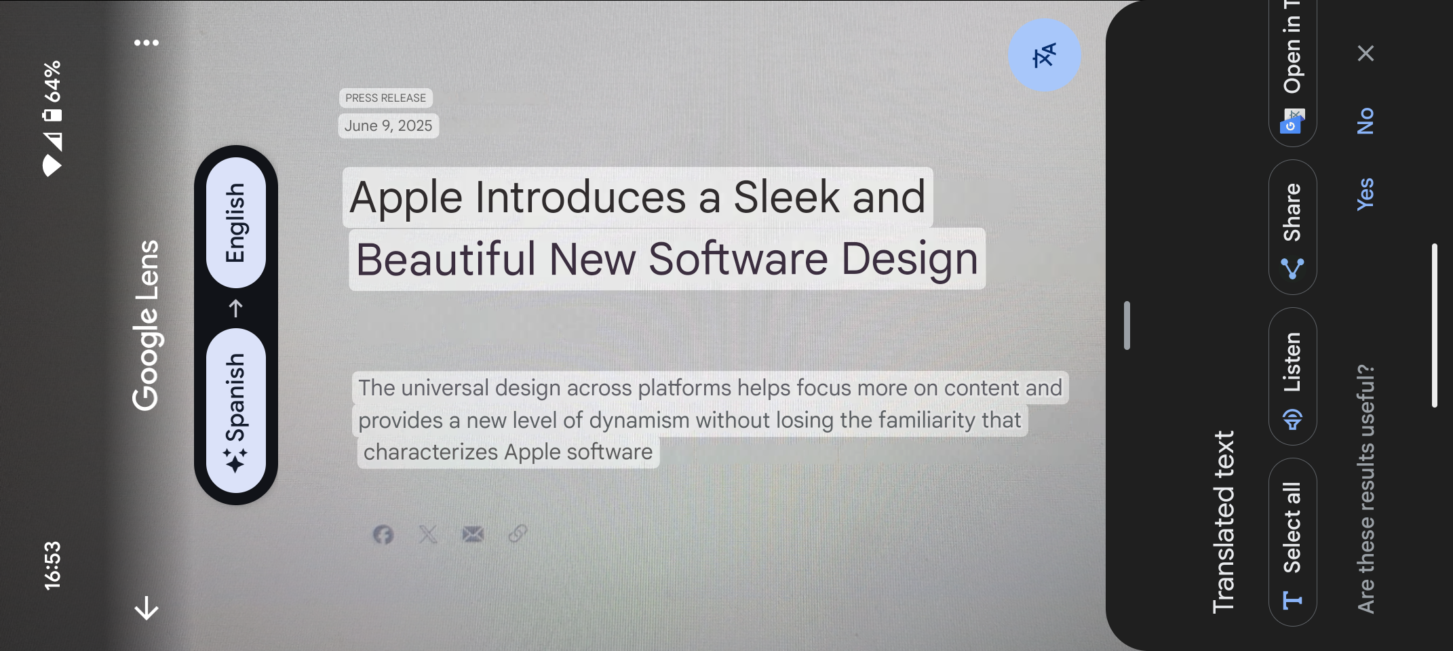
Task: Click the X (Twitter) share icon
Action: coord(428,534)
